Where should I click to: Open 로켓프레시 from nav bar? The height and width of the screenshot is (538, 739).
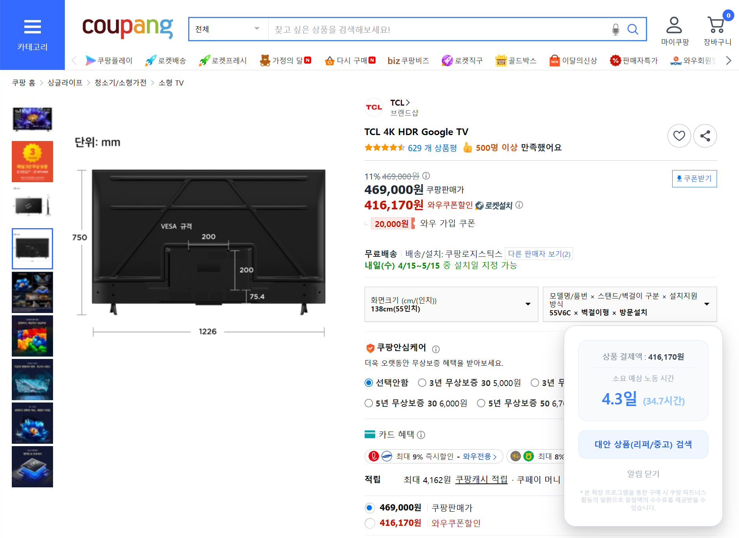click(x=223, y=60)
